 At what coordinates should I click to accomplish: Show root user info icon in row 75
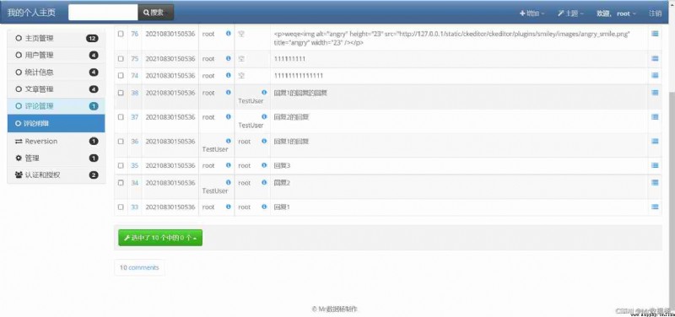pos(228,58)
